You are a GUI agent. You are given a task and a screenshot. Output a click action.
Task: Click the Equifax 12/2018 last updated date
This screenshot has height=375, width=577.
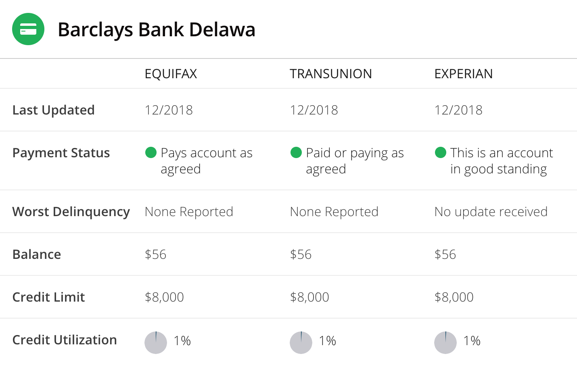click(169, 110)
